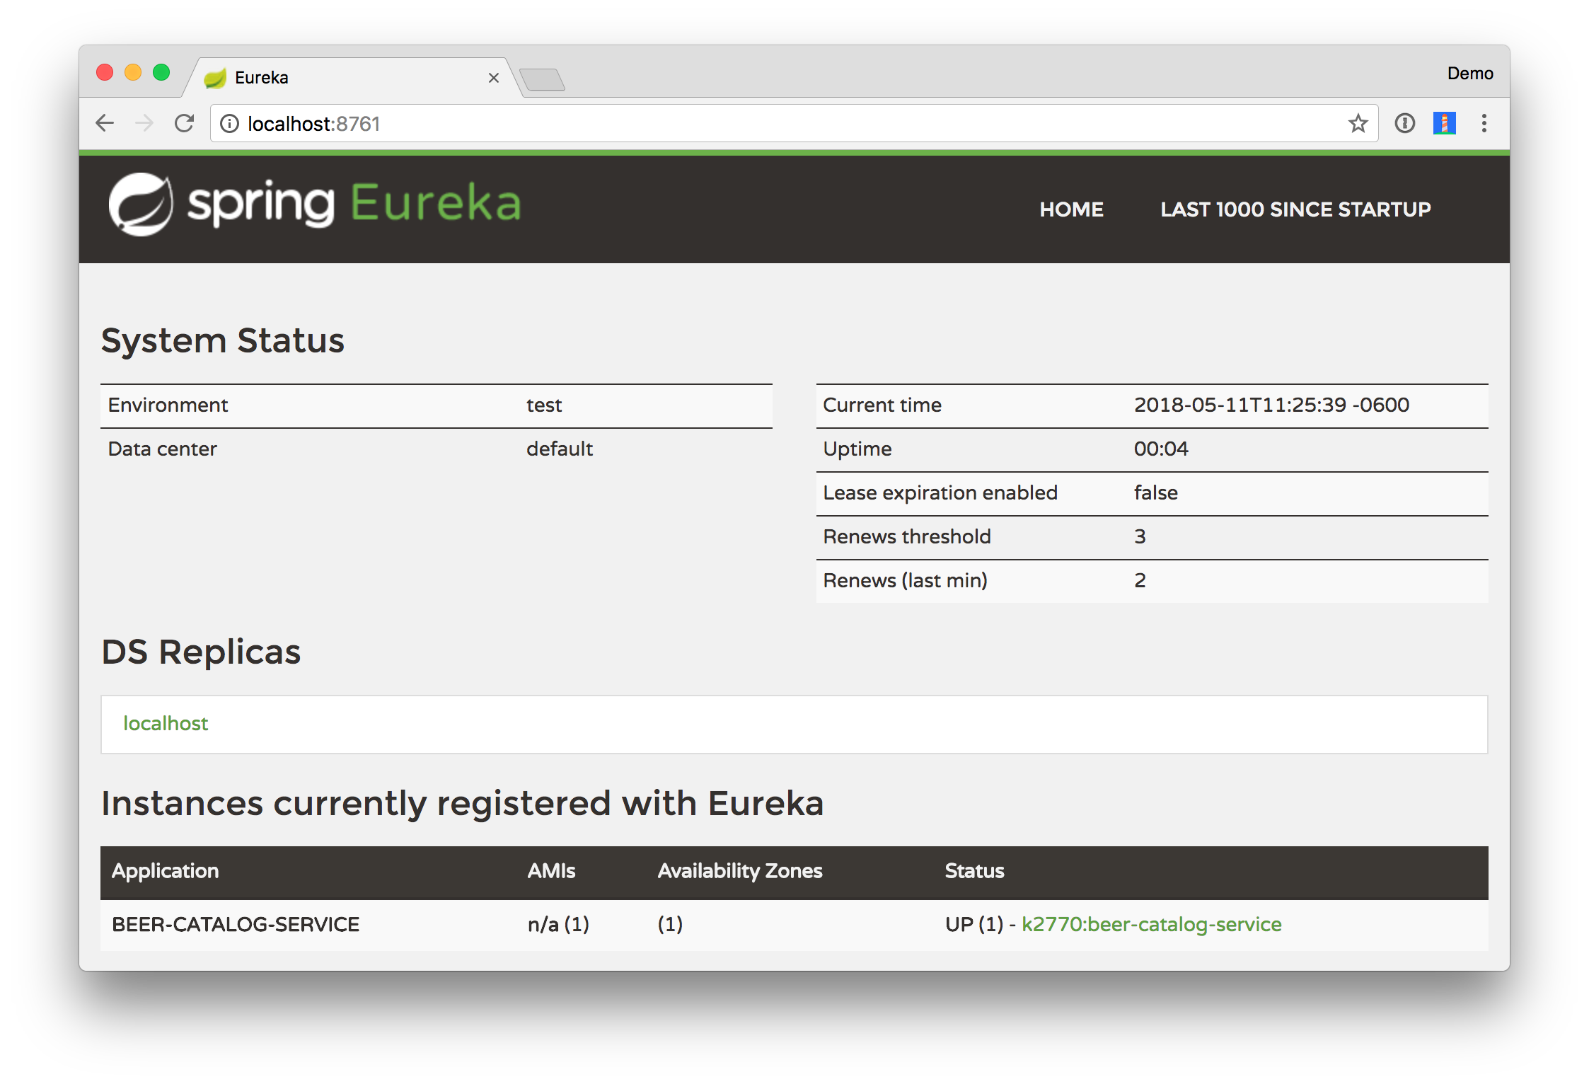This screenshot has width=1589, height=1084.
Task: Open the localhost replica link
Action: tap(166, 723)
